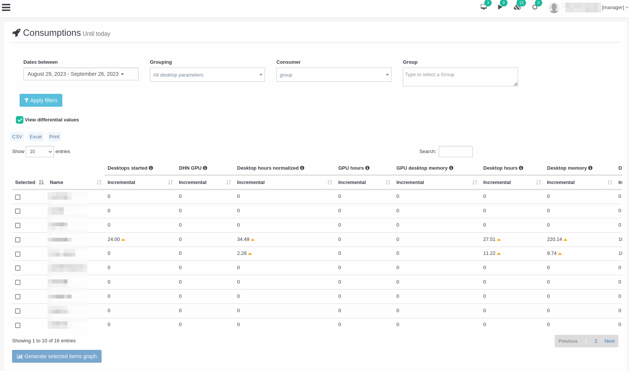The width and height of the screenshot is (629, 371).
Task: Click the circle icon with 0 badge
Action: (x=535, y=7)
